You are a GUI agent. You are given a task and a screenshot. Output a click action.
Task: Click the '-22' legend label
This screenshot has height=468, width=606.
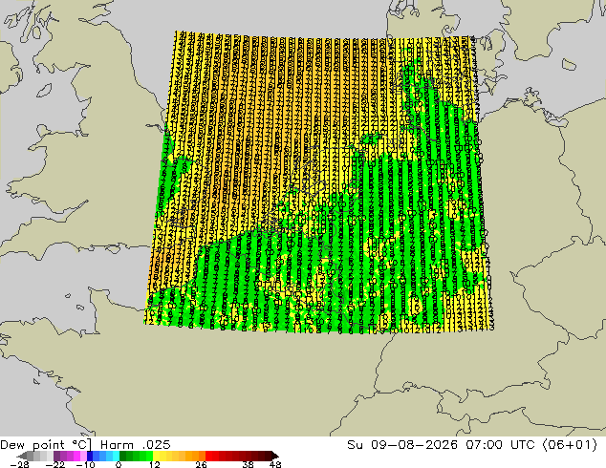tap(55, 464)
